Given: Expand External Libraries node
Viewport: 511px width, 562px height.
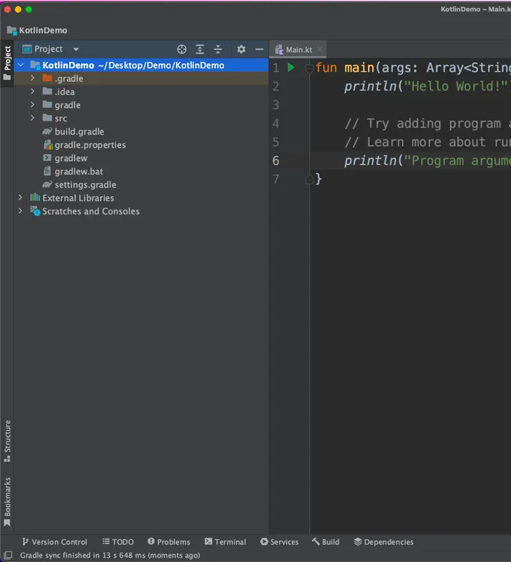Looking at the screenshot, I should click(21, 197).
